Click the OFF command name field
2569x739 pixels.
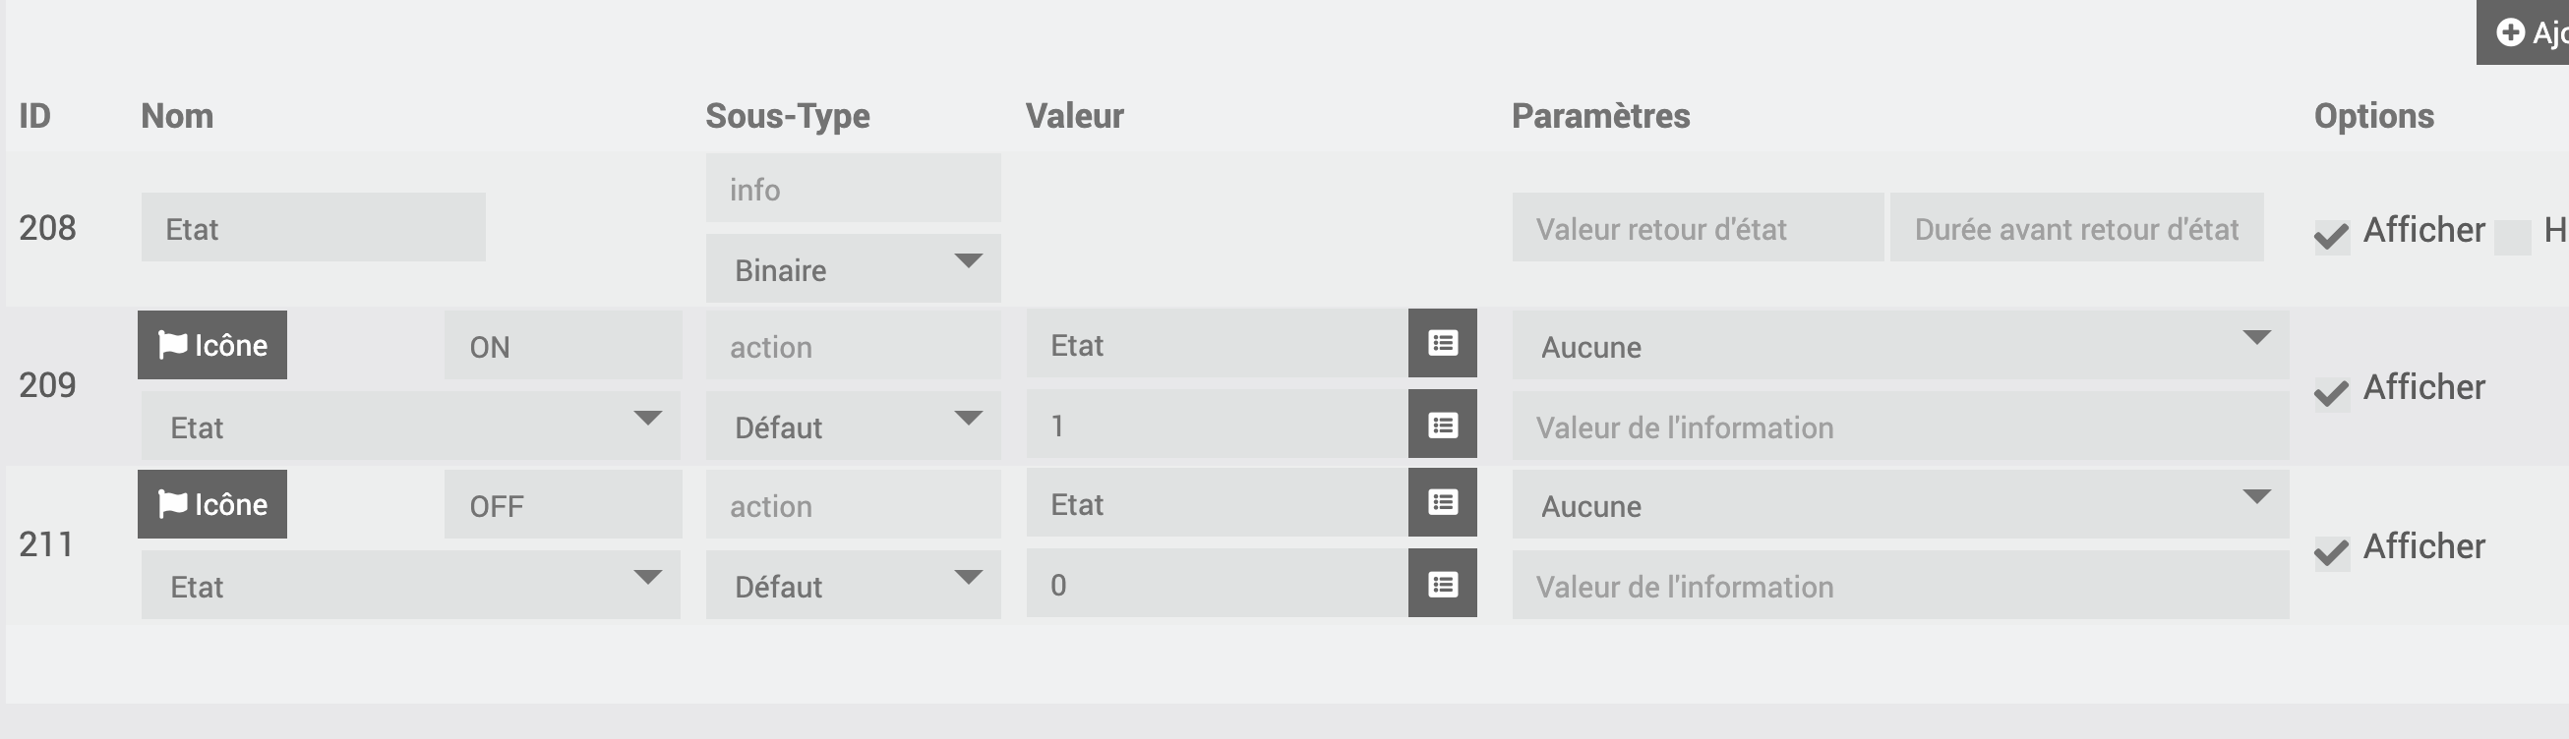[x=563, y=505]
